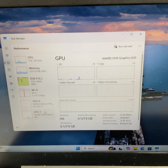Click the Utilization 0% value
Image resolution: width=168 pixels, height=168 pixels.
(x=62, y=119)
